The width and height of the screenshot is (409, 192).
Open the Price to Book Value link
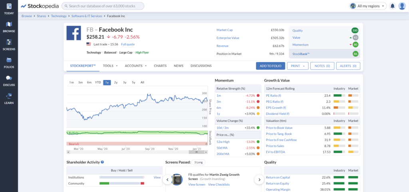(279, 128)
